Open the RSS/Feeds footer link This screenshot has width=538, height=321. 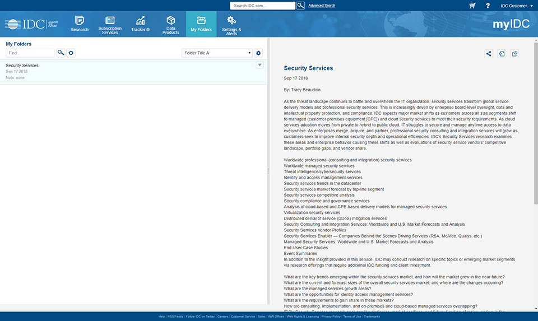click(175, 317)
